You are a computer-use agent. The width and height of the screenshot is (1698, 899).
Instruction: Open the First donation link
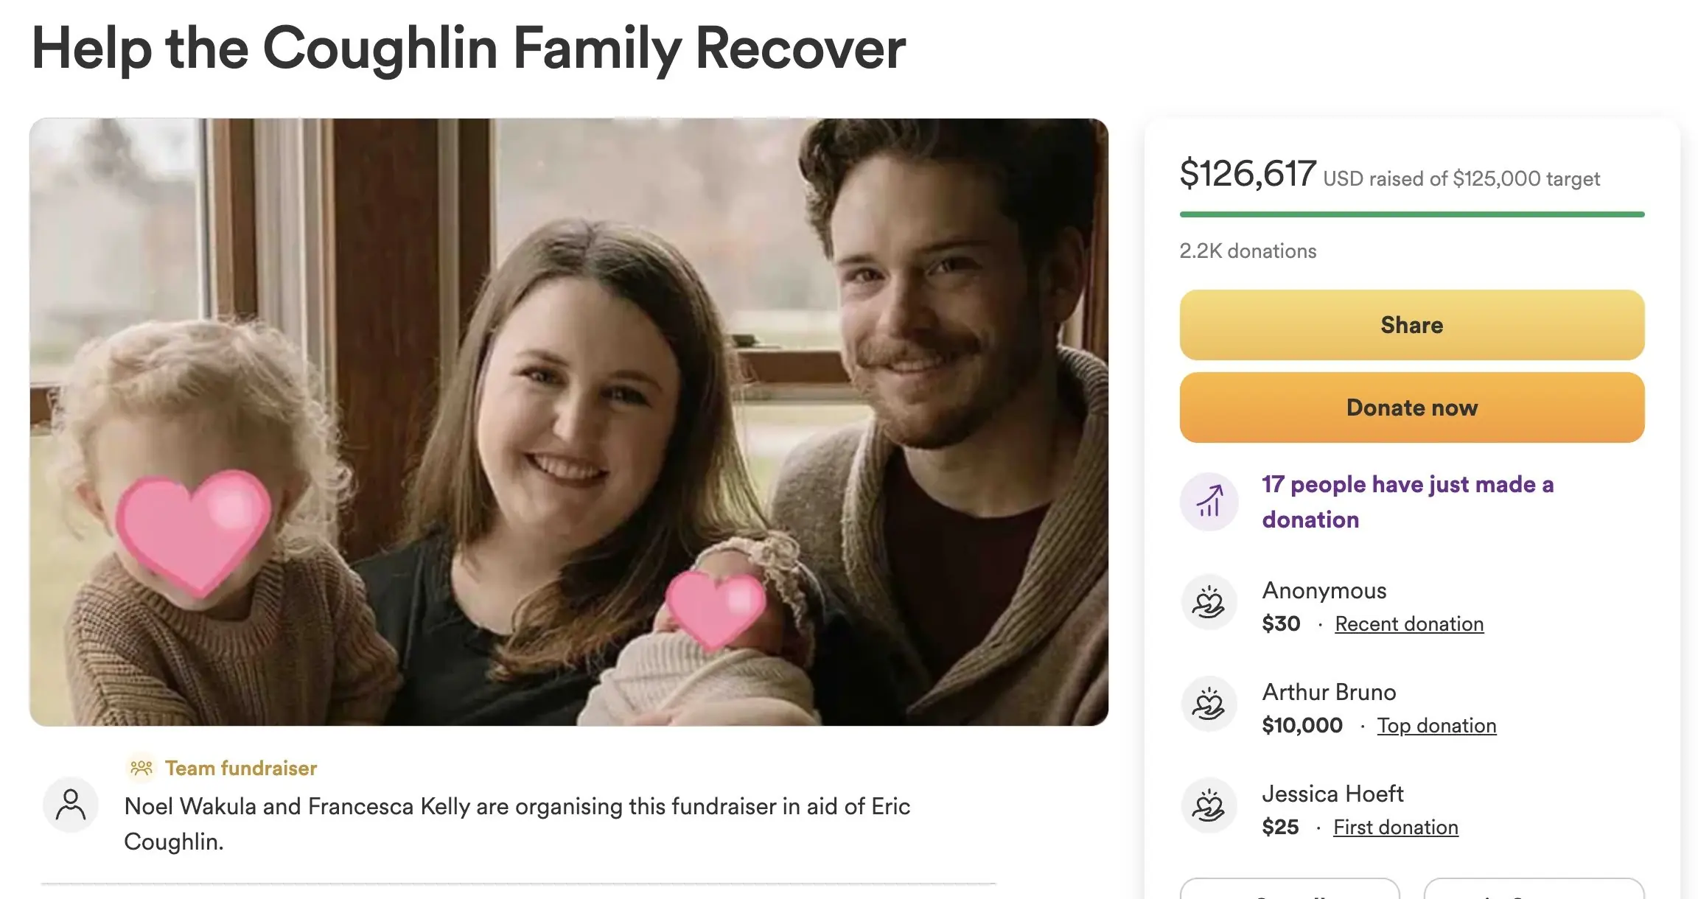[x=1395, y=827]
